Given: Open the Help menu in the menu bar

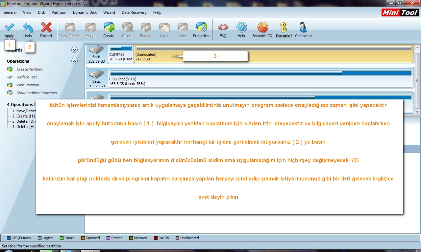Looking at the screenshot, I should pyautogui.click(x=157, y=12).
